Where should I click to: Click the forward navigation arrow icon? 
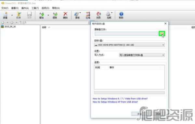coord(12,22)
